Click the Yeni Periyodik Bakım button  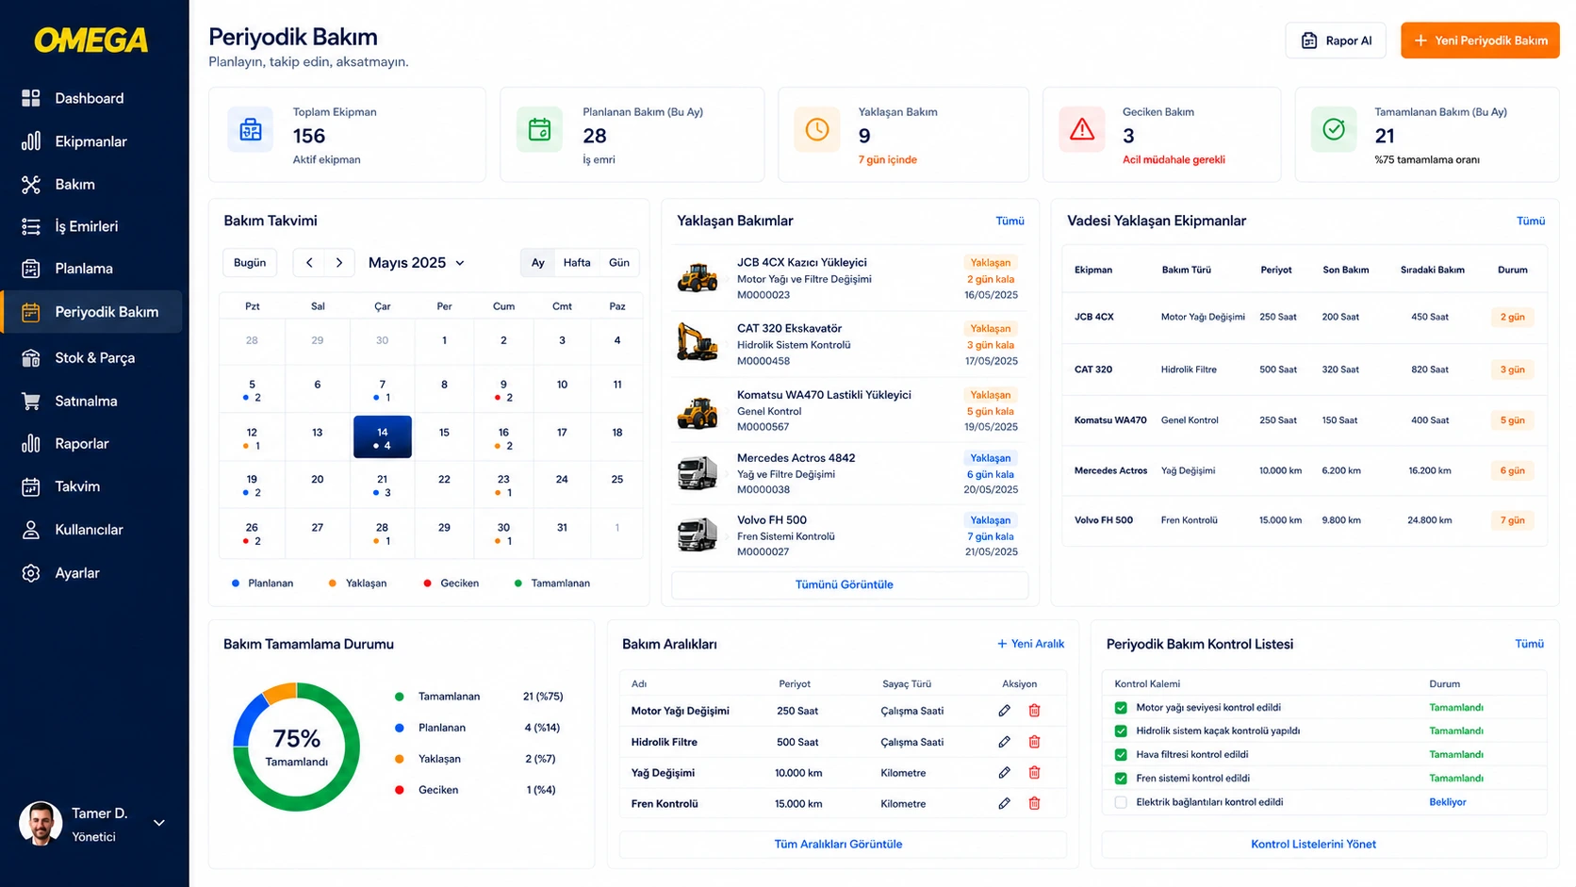click(1480, 41)
